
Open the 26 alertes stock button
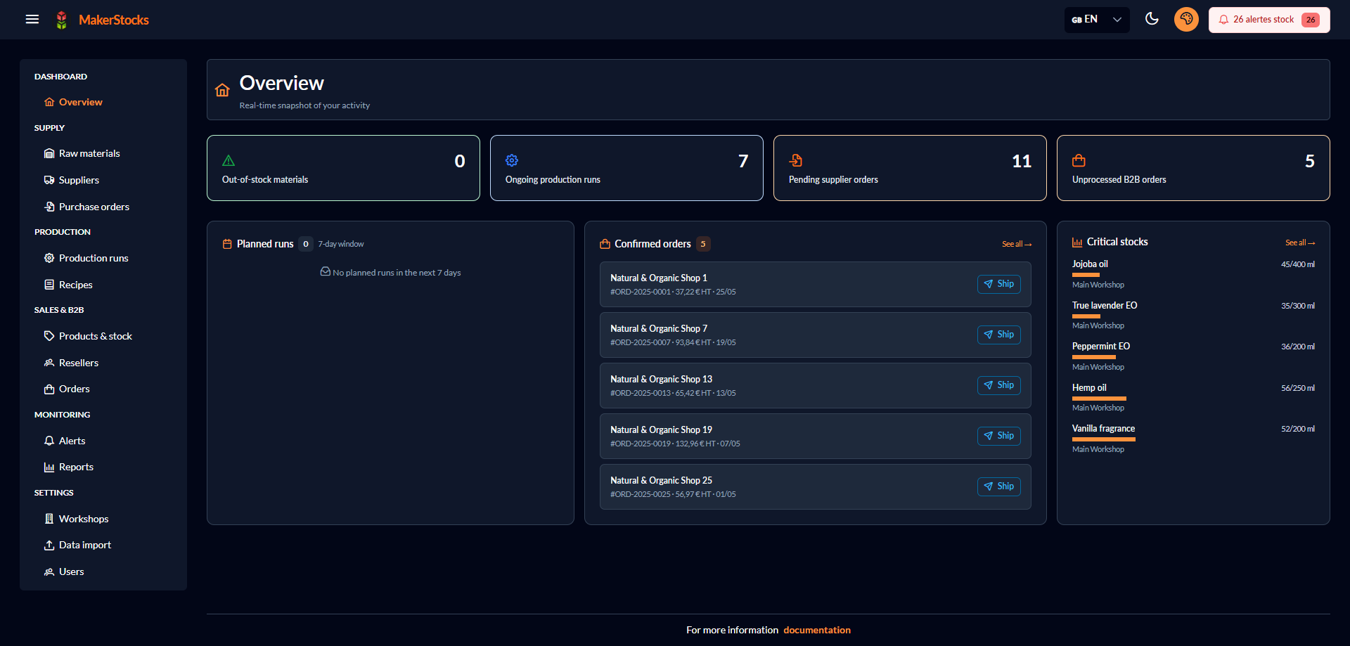coord(1269,20)
